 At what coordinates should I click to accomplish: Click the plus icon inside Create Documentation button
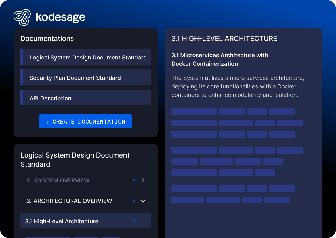[47, 121]
